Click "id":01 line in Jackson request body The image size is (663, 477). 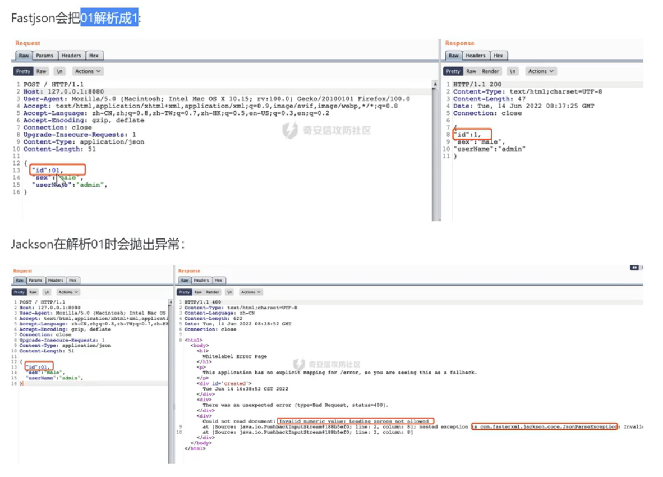pos(37,367)
